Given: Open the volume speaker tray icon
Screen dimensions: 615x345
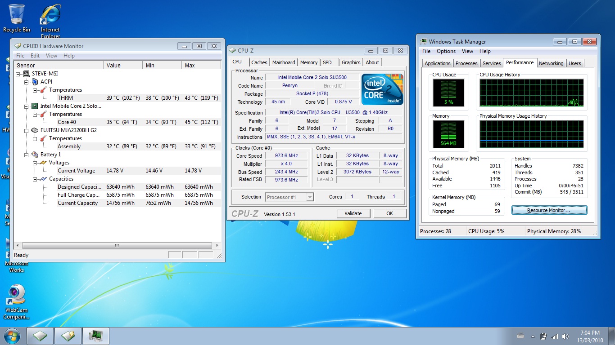Looking at the screenshot, I should (565, 336).
